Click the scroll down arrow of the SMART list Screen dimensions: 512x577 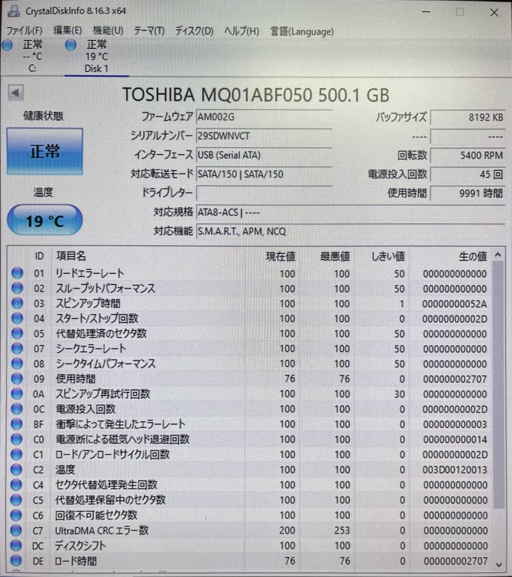[x=499, y=564]
